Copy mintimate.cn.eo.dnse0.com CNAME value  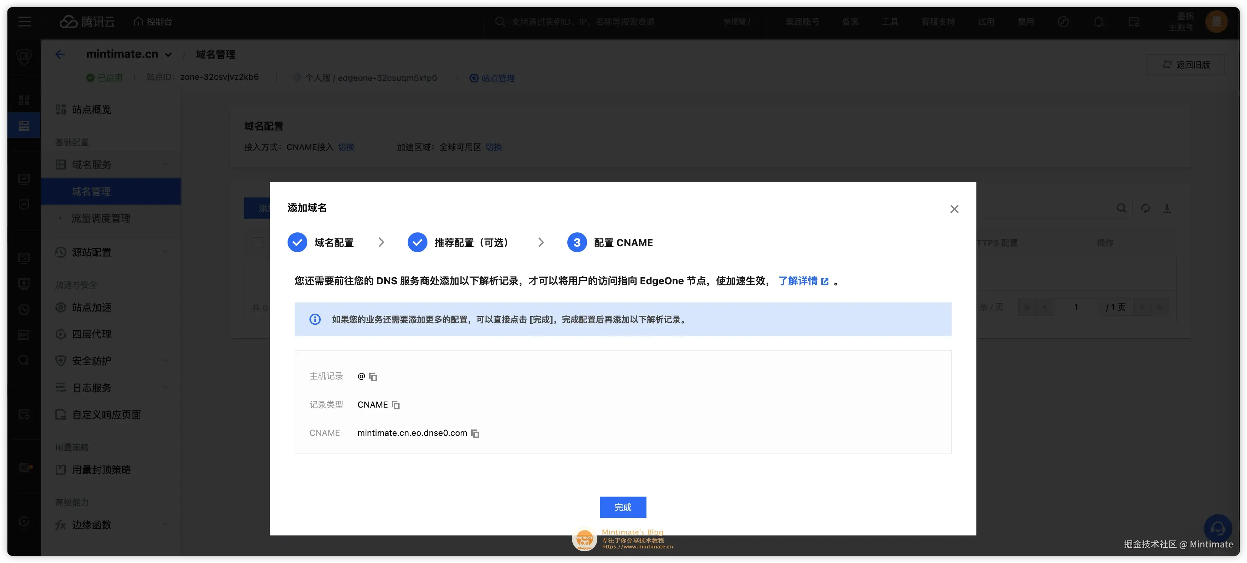click(x=475, y=433)
